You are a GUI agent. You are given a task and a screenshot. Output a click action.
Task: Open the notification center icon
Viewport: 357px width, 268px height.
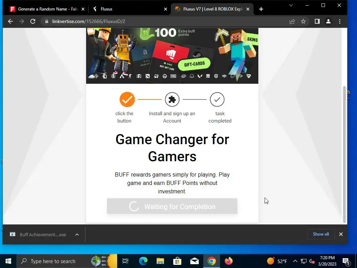(x=346, y=261)
